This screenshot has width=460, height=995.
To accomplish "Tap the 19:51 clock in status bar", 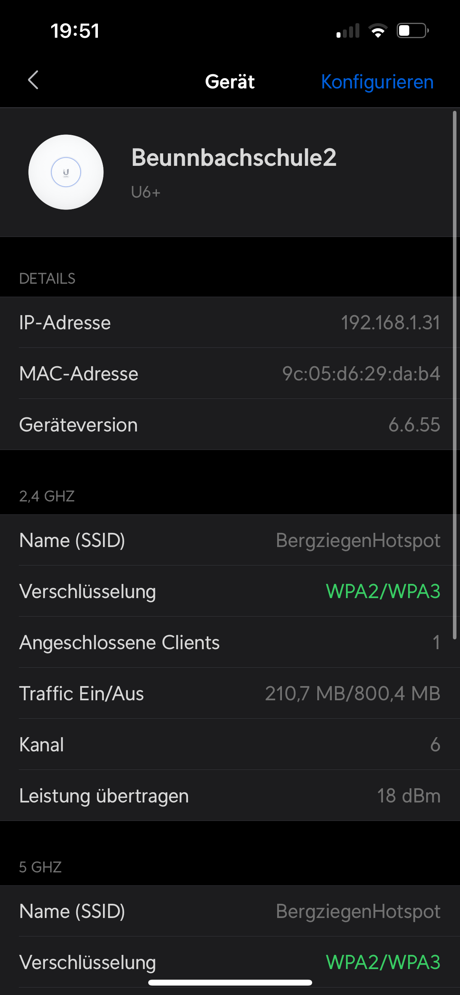I will 75,31.
